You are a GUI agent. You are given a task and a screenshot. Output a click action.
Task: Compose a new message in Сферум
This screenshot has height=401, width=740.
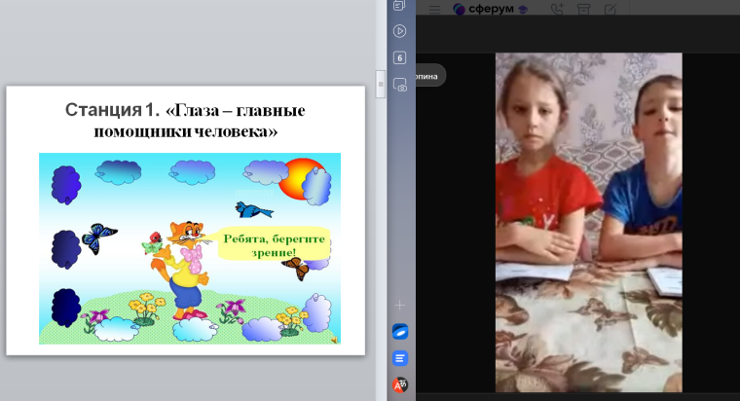[610, 9]
